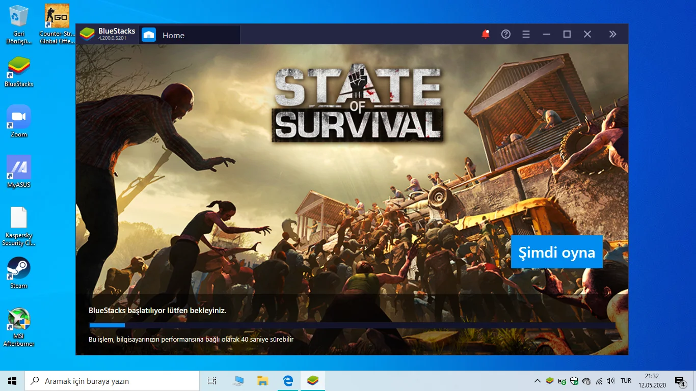Switch to the Home tab in BlueStacks
Screen dimensions: 696x391
click(x=190, y=35)
